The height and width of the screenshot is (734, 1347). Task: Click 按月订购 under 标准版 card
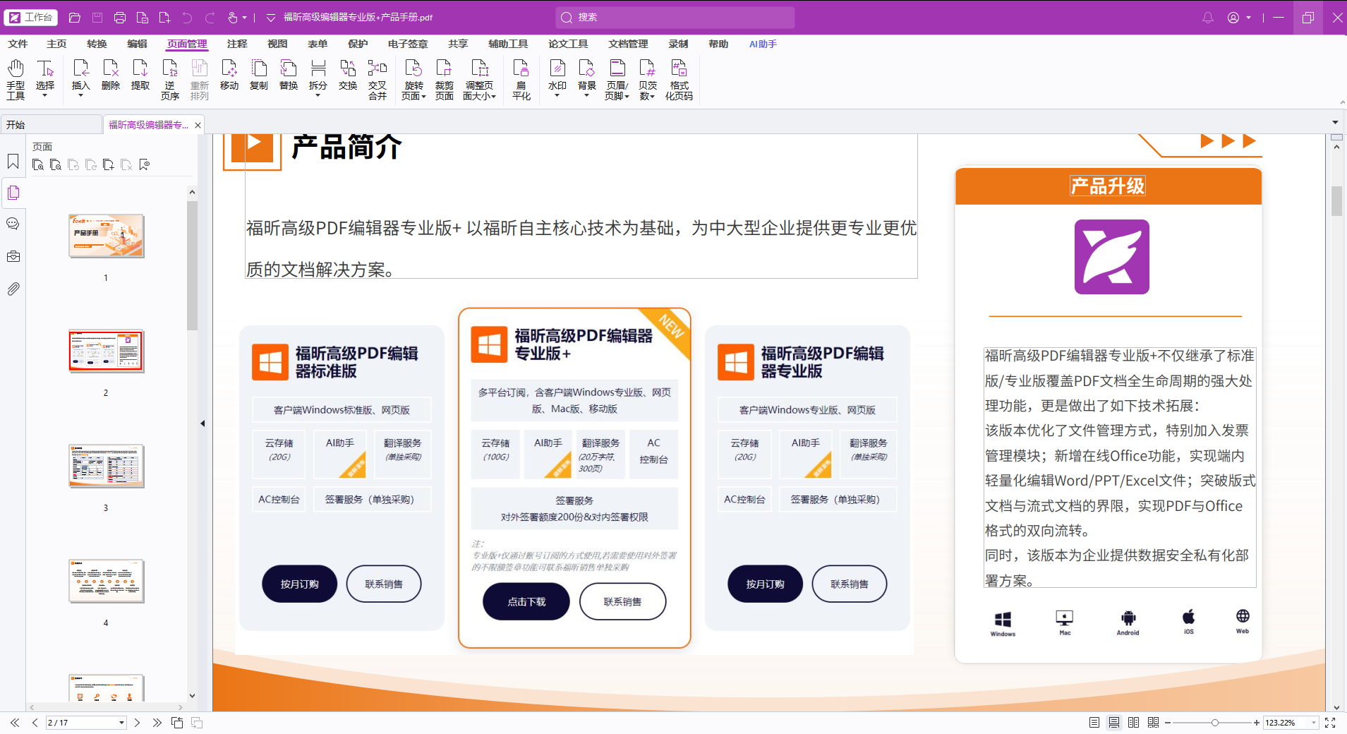click(x=299, y=584)
